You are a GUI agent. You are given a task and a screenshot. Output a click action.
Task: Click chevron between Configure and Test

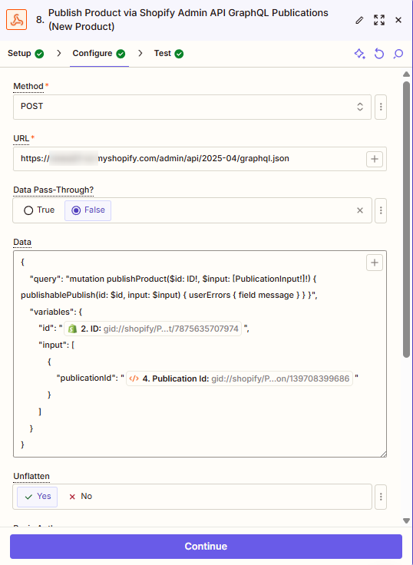point(140,53)
